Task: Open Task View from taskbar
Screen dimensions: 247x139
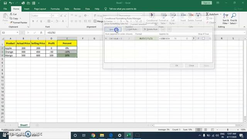Action: [x=84, y=135]
